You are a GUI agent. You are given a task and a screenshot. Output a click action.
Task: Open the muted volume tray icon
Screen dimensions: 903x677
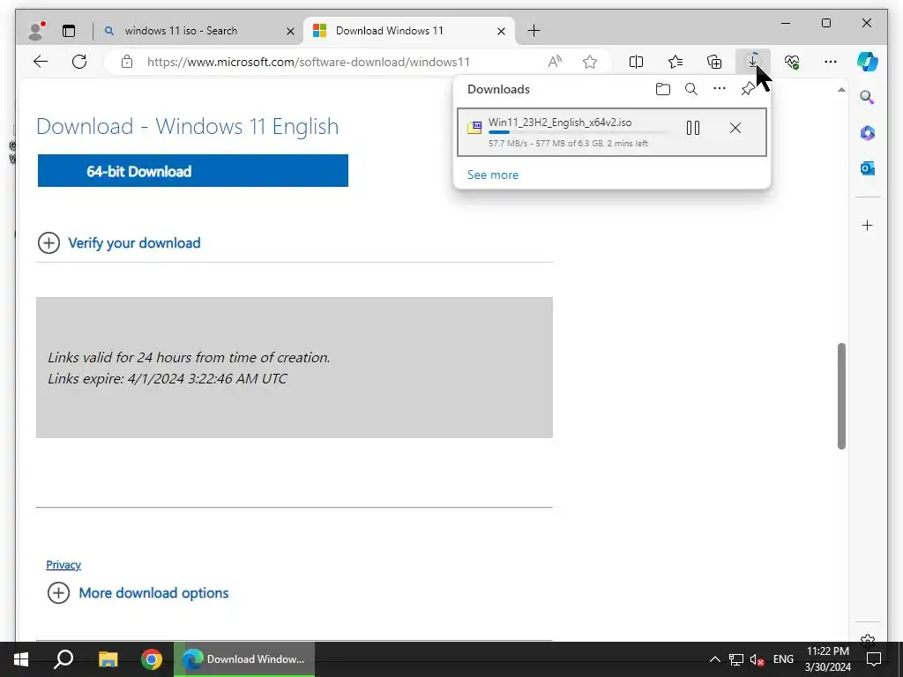coord(757,659)
